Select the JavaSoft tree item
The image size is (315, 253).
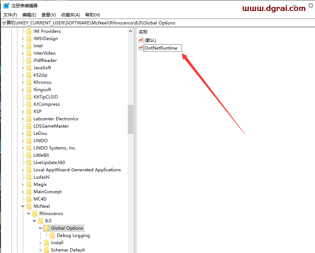[x=42, y=68]
